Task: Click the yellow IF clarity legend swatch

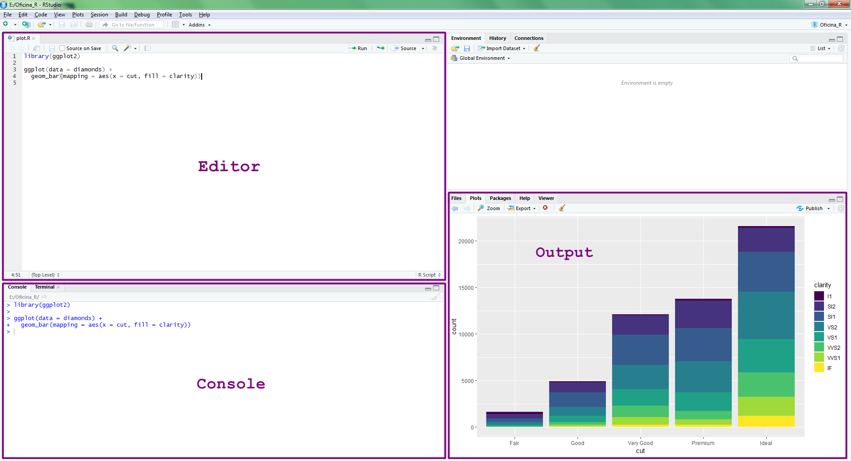Action: click(819, 368)
